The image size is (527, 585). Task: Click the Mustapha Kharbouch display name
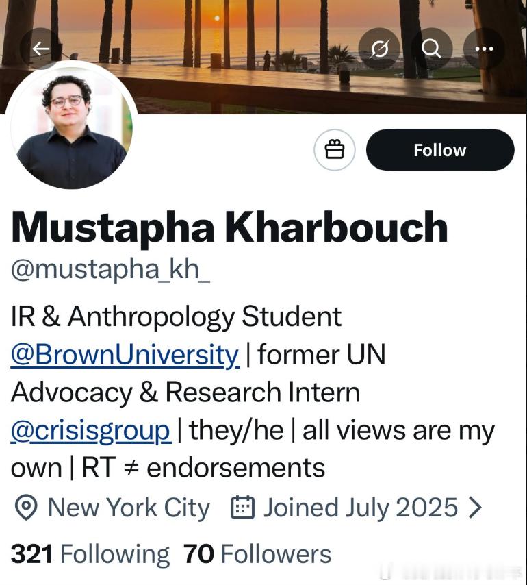coord(229,228)
